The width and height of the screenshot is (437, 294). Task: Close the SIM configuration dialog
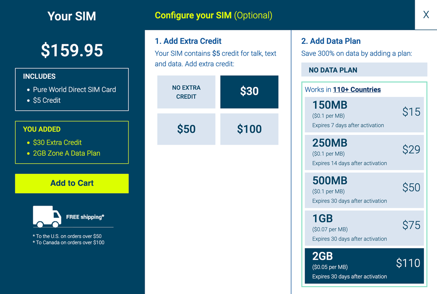click(x=426, y=15)
